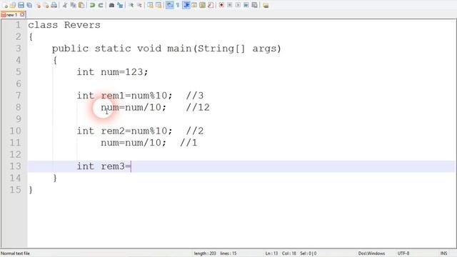Undo the last edit
The image size is (457, 257).
click(x=92, y=5)
